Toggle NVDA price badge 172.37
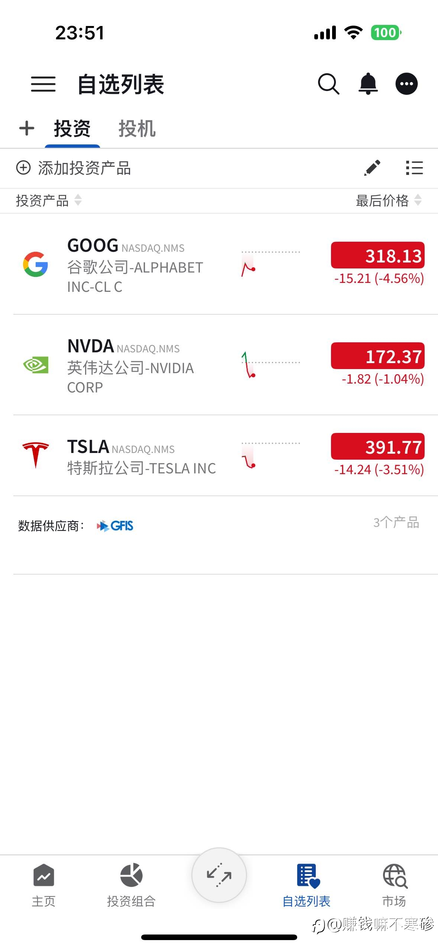Image resolution: width=438 pixels, height=949 pixels. [377, 356]
